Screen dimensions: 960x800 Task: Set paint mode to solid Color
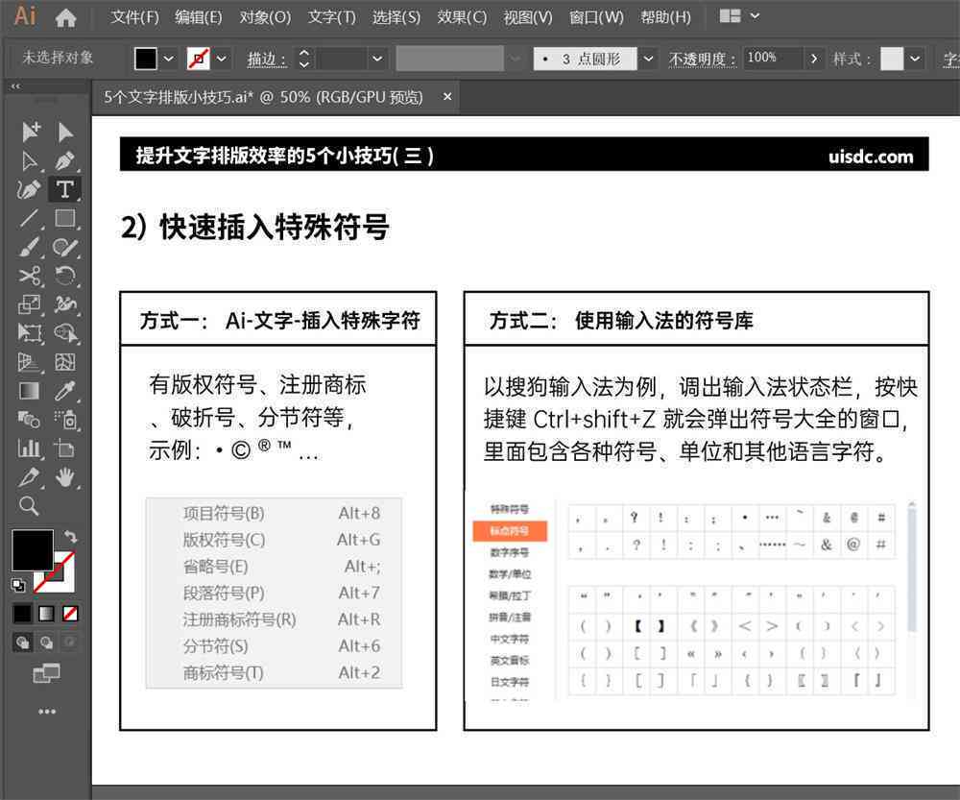[22, 613]
